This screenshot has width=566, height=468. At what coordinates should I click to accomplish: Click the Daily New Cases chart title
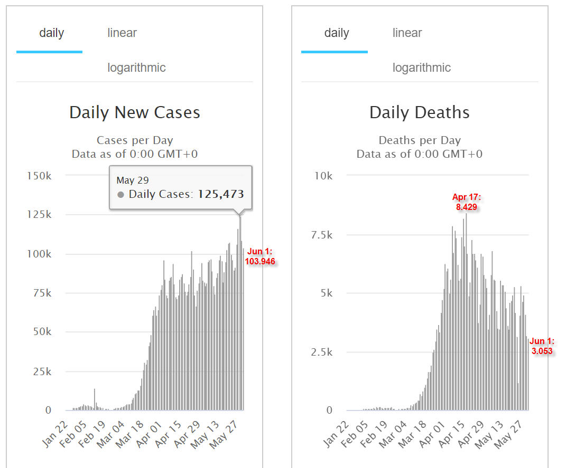coord(135,112)
